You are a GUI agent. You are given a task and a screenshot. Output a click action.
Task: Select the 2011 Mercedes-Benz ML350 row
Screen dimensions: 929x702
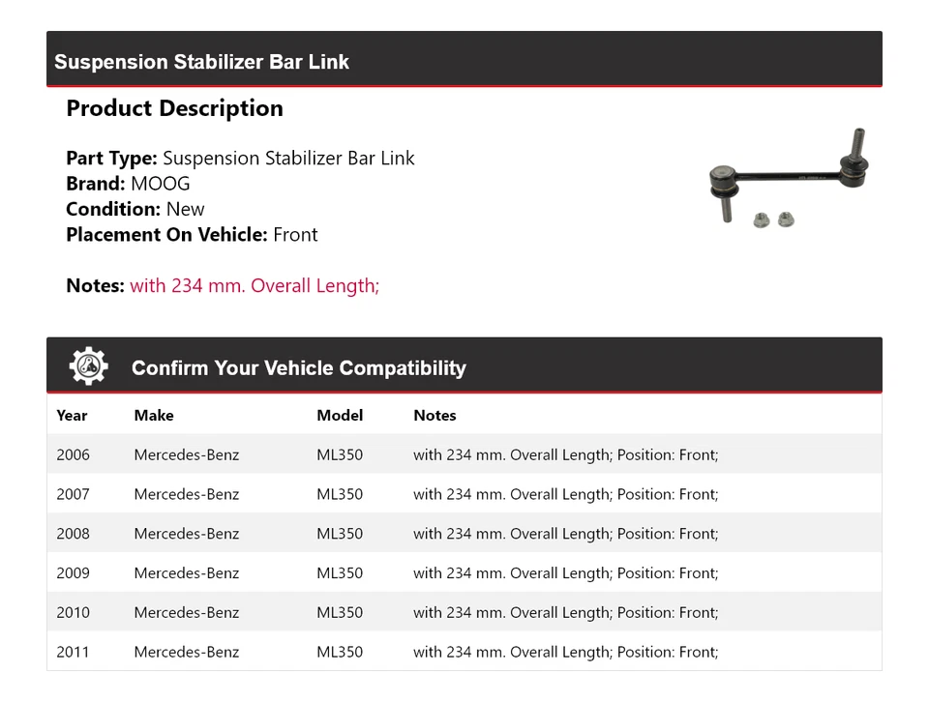[464, 652]
